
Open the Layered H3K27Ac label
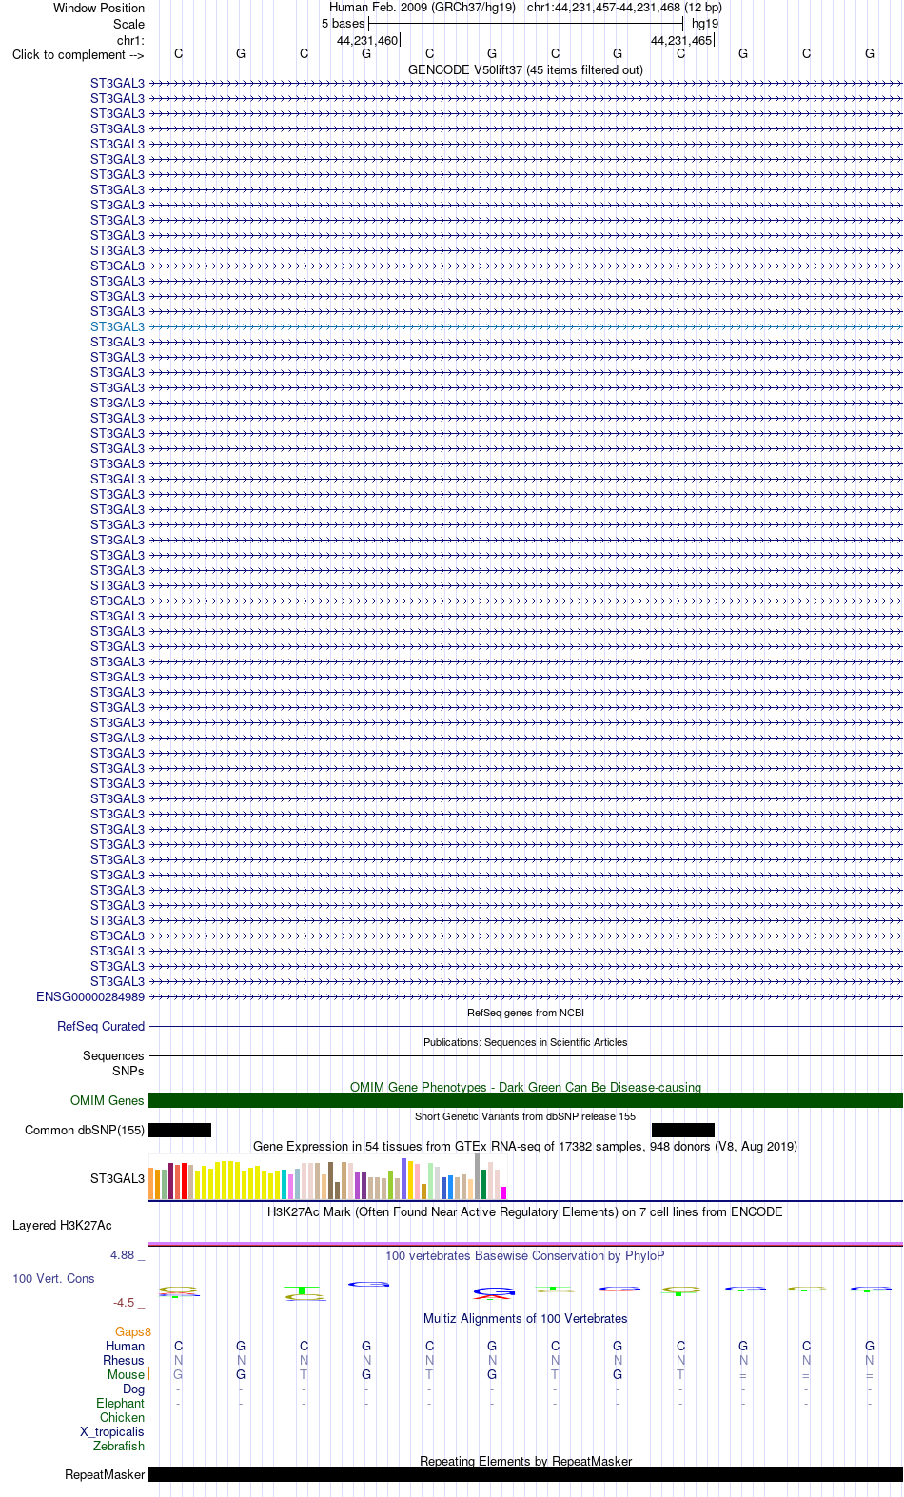point(62,1225)
